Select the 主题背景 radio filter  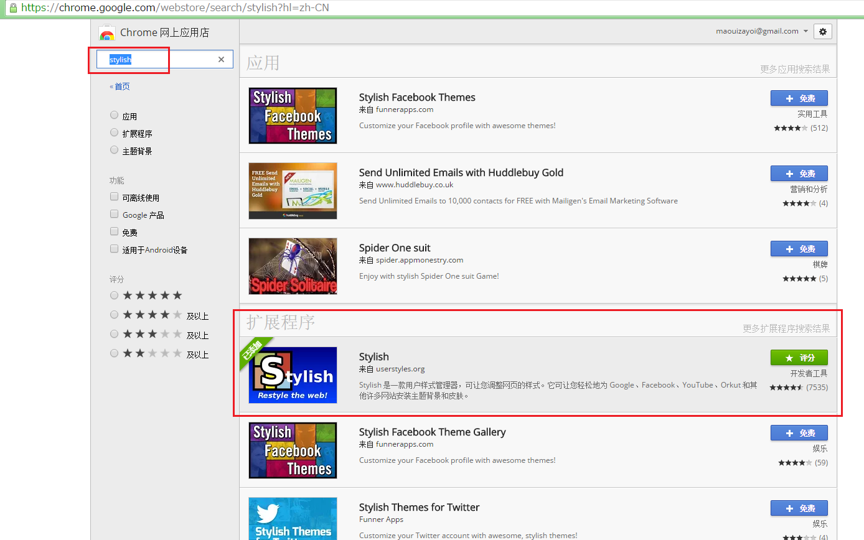click(114, 150)
